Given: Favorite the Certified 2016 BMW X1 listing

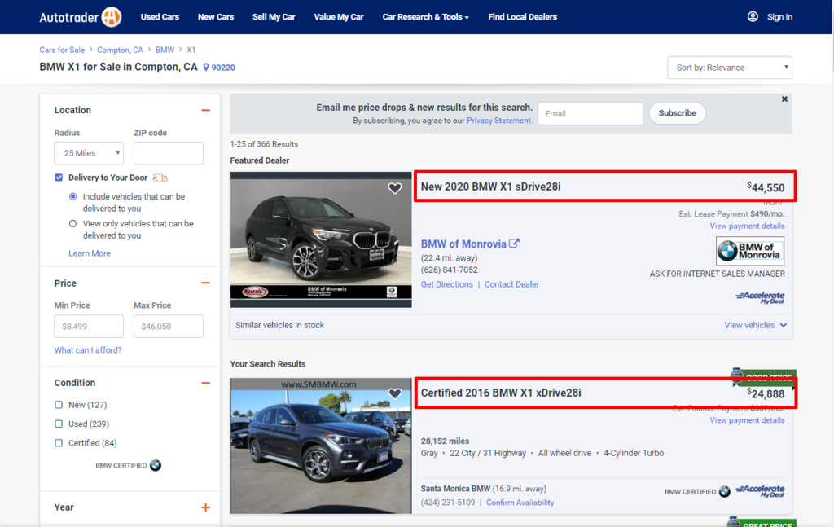Looking at the screenshot, I should pyautogui.click(x=395, y=393).
